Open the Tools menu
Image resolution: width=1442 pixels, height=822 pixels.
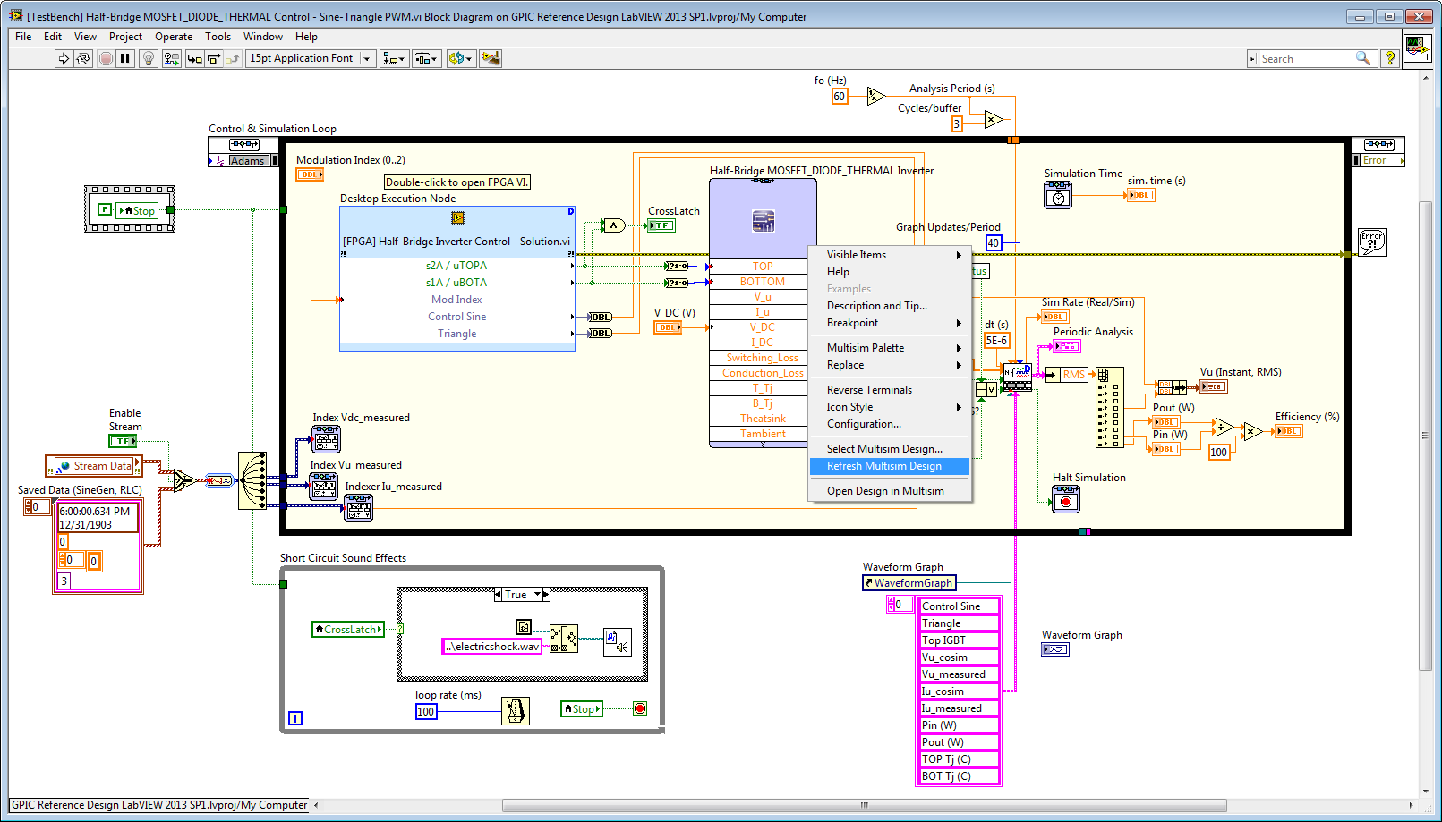pyautogui.click(x=218, y=37)
